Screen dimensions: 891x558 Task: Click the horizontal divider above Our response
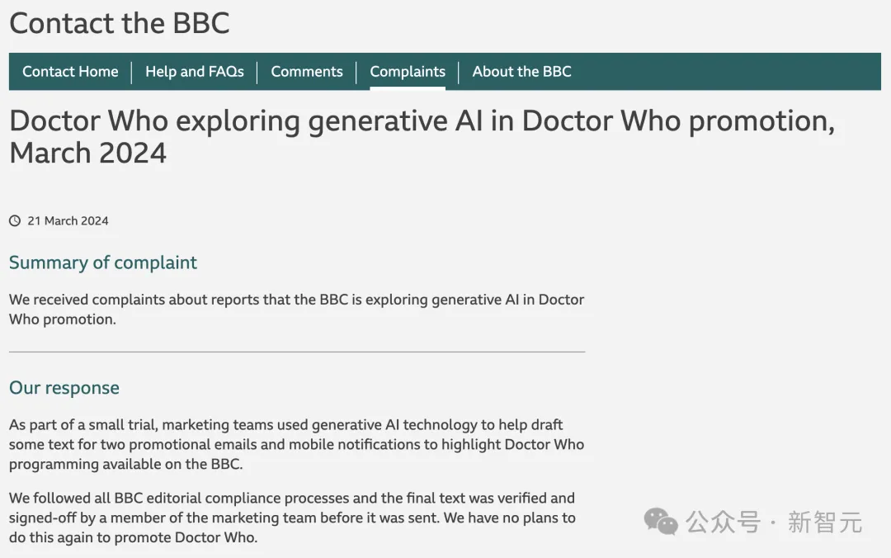pos(297,352)
